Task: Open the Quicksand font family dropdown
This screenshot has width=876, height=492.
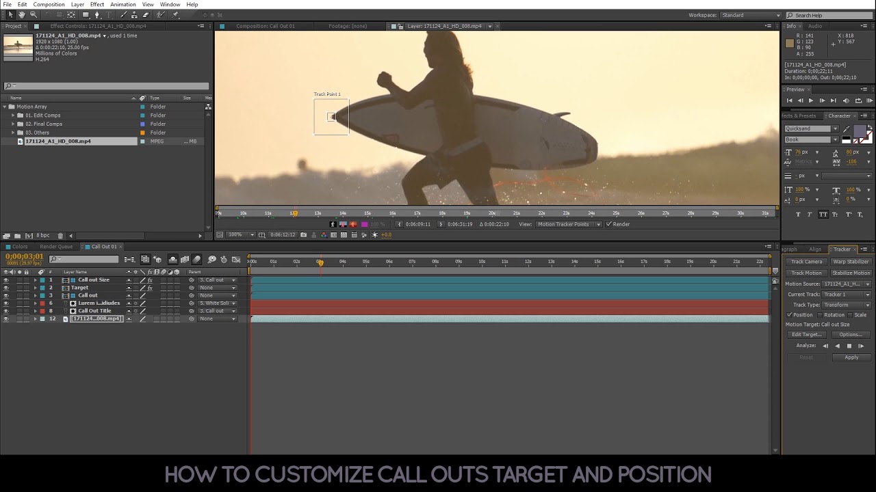Action: [x=811, y=128]
